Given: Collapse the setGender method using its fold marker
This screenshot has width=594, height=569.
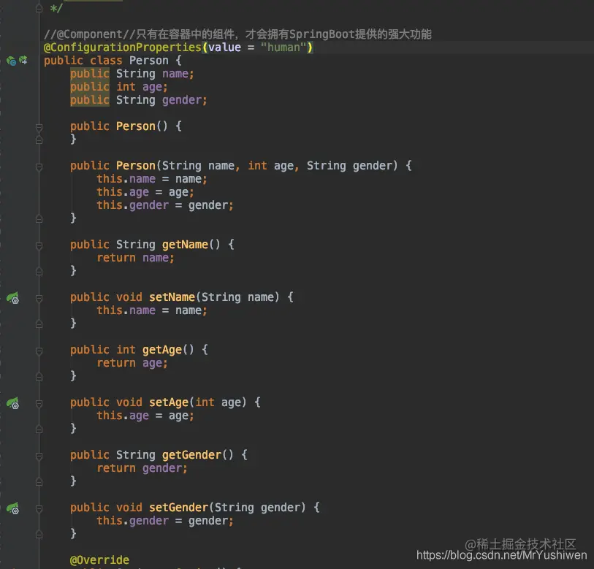Looking at the screenshot, I should [x=39, y=509].
